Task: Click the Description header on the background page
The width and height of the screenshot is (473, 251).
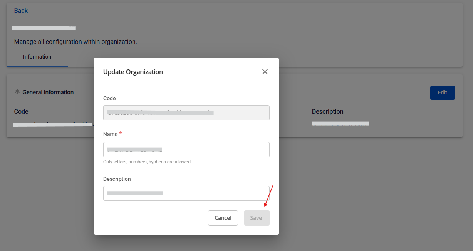Action: [x=327, y=111]
